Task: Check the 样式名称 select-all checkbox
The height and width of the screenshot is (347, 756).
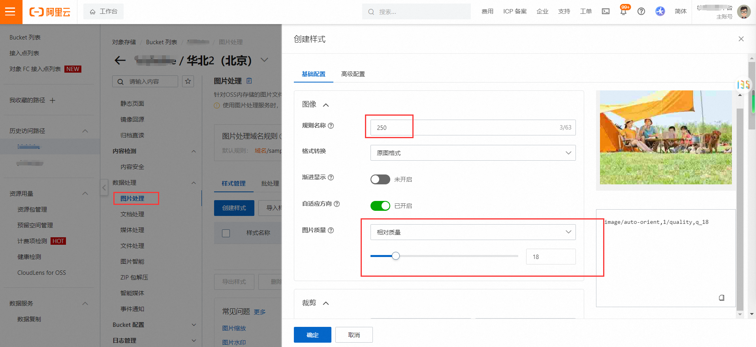Action: [226, 233]
